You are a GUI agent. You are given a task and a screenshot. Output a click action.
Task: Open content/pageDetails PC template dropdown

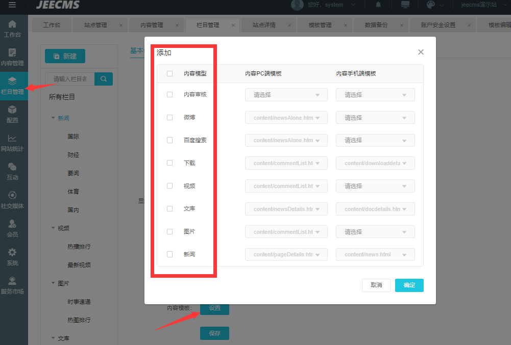286,254
